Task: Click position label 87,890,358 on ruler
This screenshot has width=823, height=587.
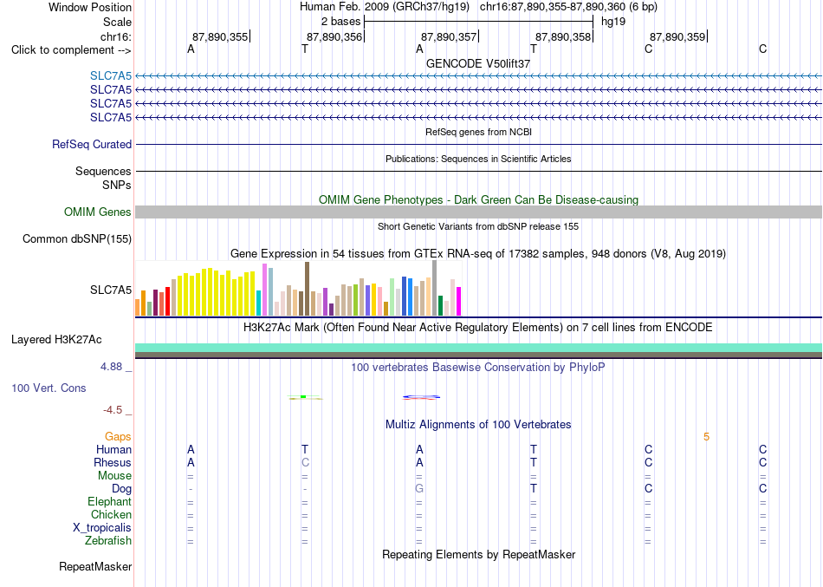Action: [x=563, y=36]
